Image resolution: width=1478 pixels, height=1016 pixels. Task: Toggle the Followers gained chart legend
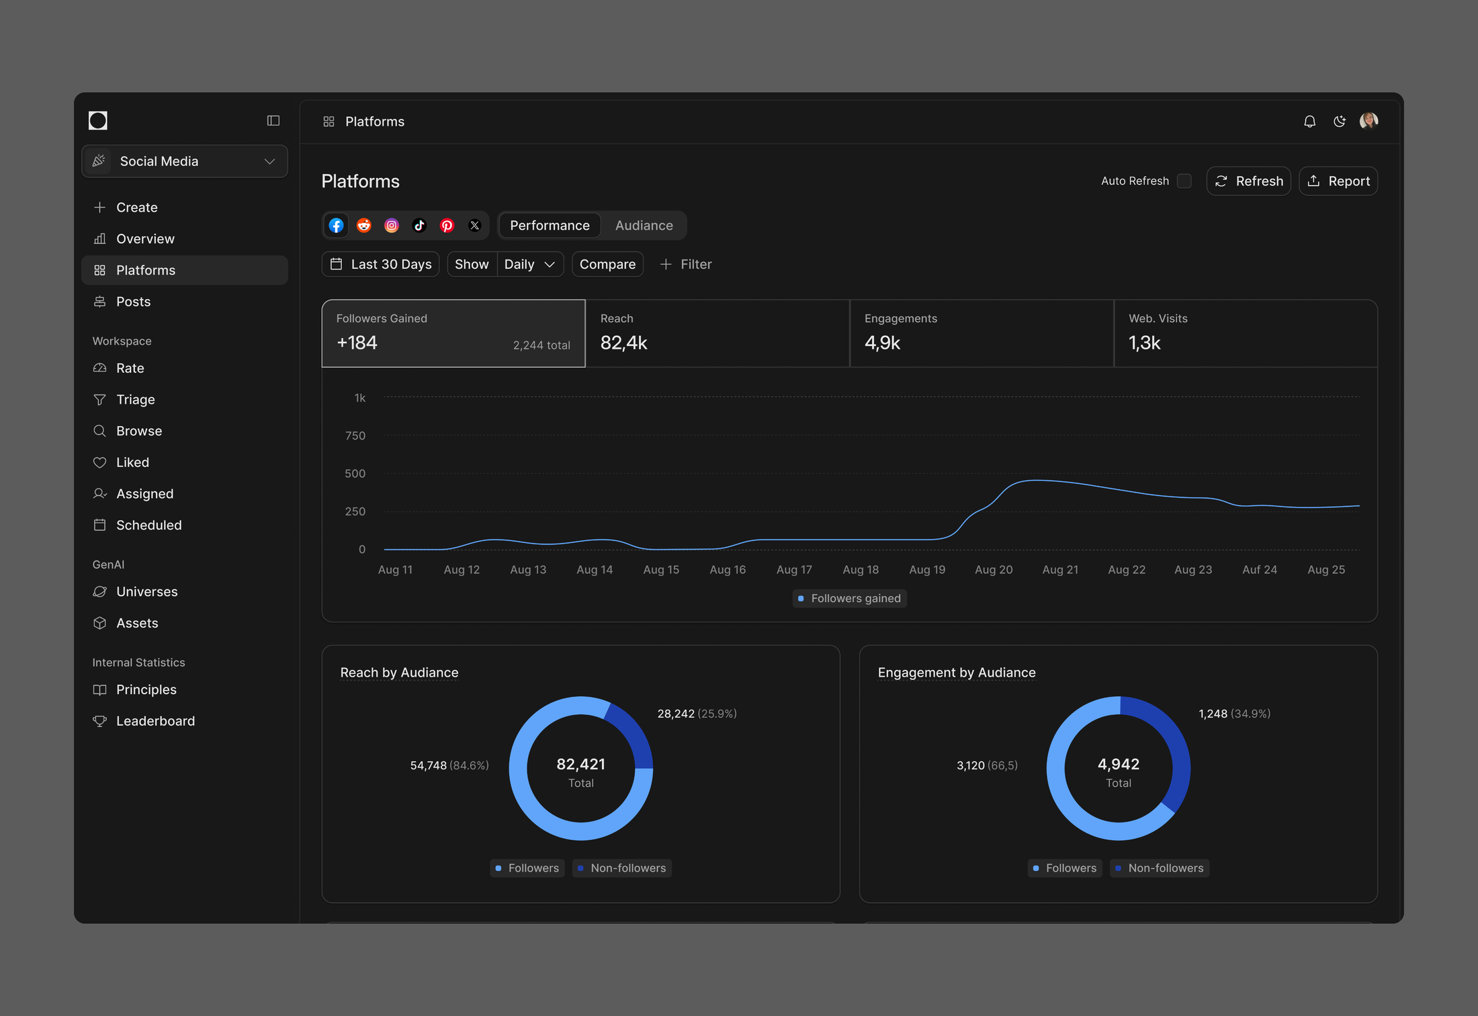point(849,599)
